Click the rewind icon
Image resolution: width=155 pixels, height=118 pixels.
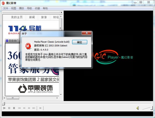tap(24, 108)
